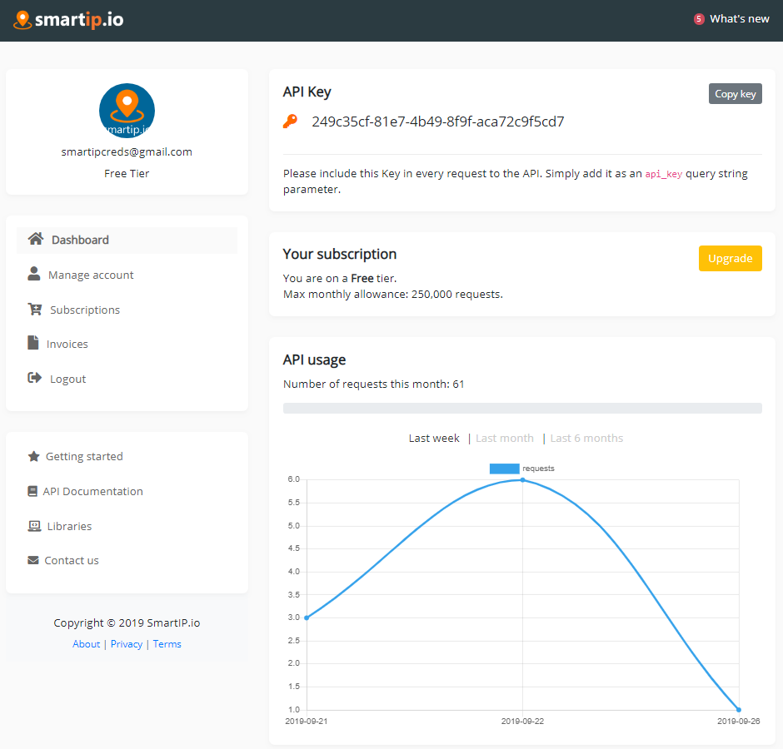Select the API key value text
The width and height of the screenshot is (783, 749).
click(x=438, y=122)
